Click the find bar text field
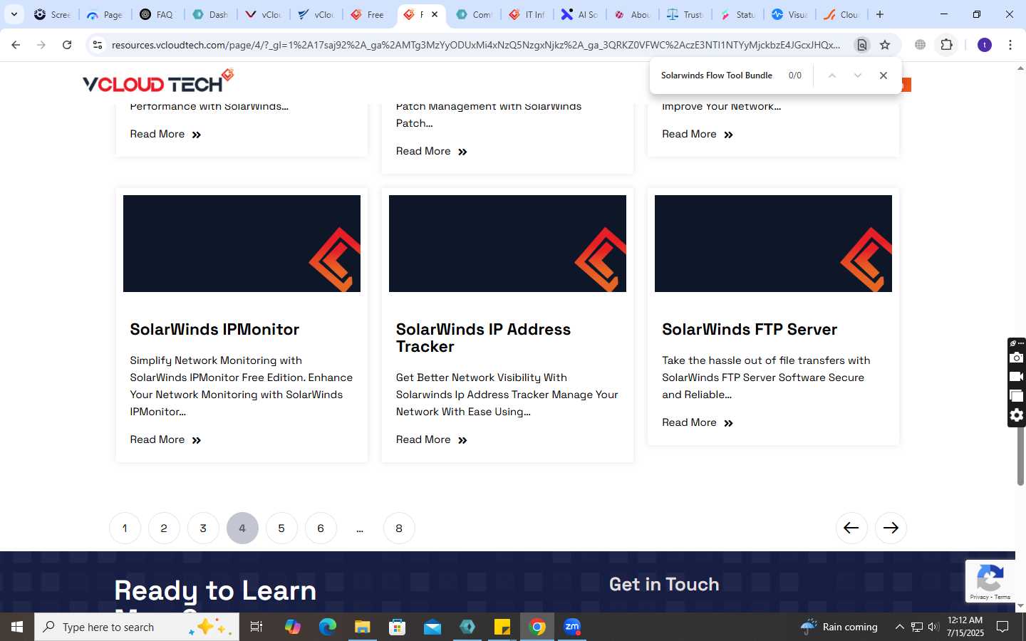 pos(717,75)
